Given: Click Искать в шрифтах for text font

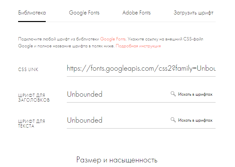Looking at the screenshot, I should [x=195, y=120].
